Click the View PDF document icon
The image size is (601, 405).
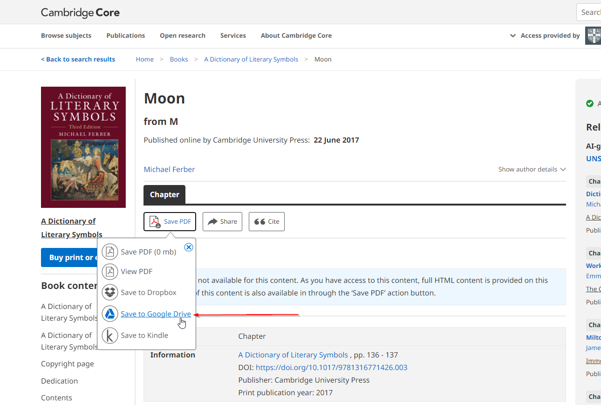(110, 271)
